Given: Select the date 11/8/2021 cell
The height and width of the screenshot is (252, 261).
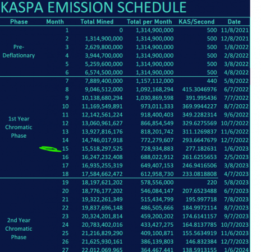Looking at the screenshot, I should [235, 30].
